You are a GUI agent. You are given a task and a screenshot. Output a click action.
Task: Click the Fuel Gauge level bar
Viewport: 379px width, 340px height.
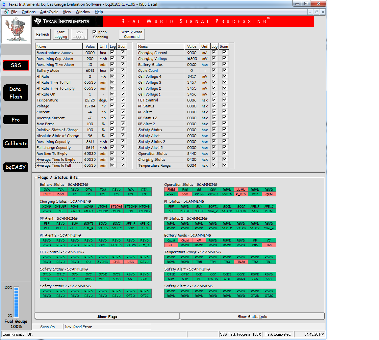(16, 302)
